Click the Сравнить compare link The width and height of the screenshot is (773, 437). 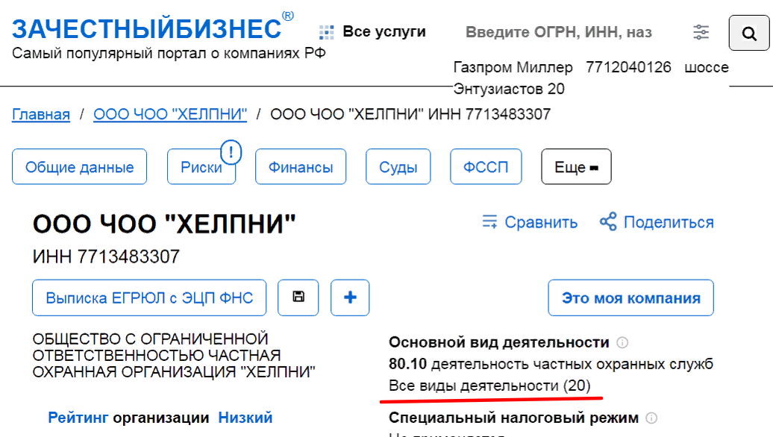(x=530, y=222)
